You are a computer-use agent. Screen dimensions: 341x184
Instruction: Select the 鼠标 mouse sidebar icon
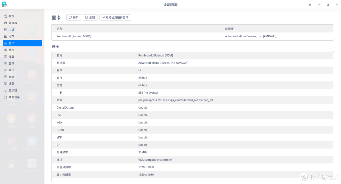[5, 77]
